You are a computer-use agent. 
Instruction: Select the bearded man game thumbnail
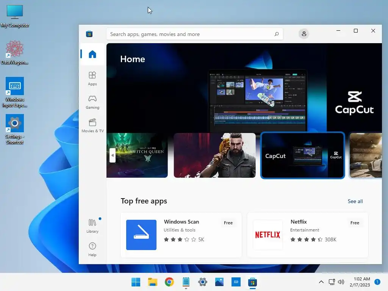click(x=214, y=155)
